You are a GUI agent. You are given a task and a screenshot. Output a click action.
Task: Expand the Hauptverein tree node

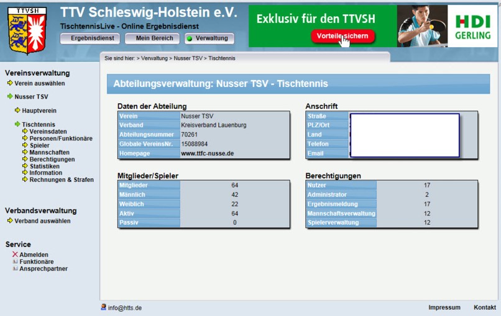pos(17,111)
